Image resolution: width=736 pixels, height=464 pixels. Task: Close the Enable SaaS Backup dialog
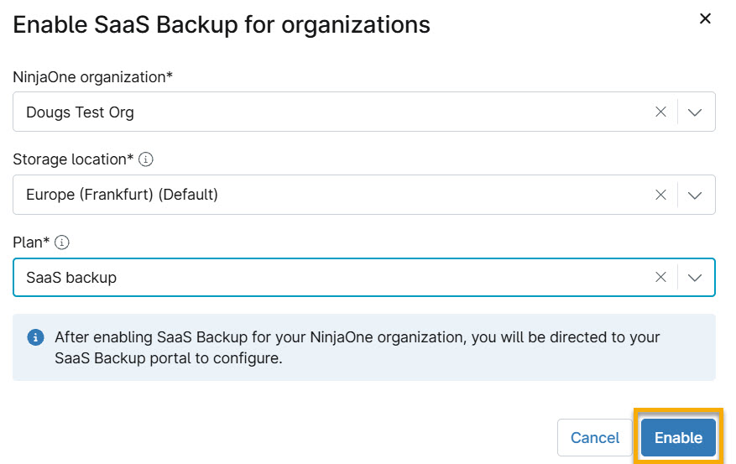[705, 18]
